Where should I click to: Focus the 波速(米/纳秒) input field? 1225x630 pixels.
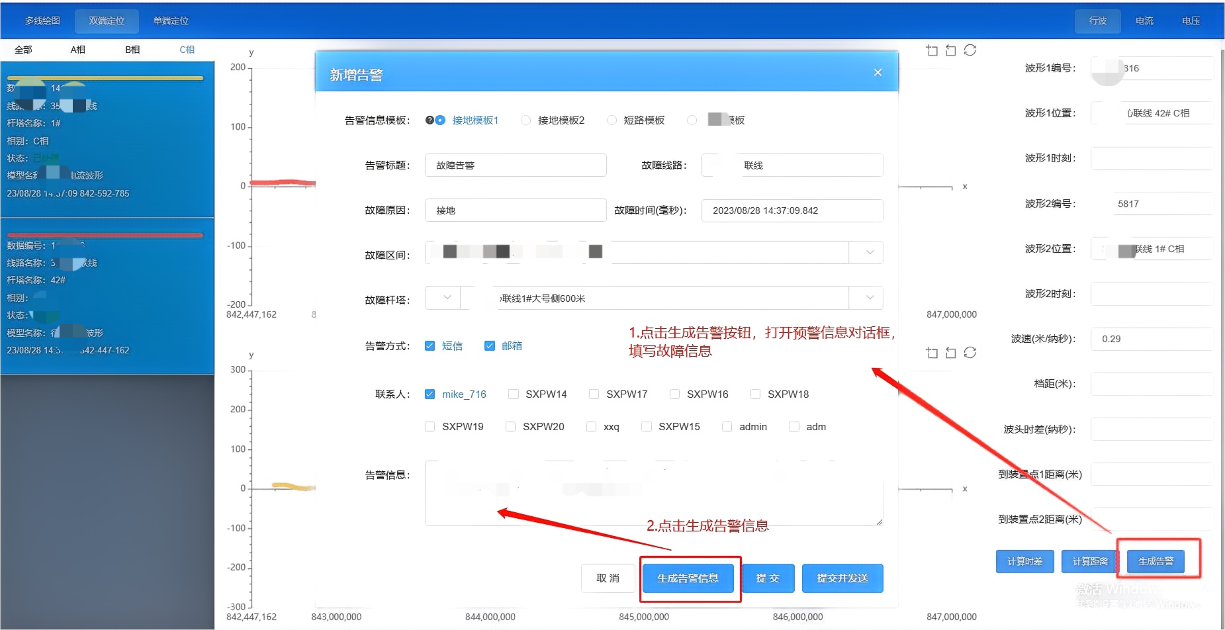pos(1152,339)
